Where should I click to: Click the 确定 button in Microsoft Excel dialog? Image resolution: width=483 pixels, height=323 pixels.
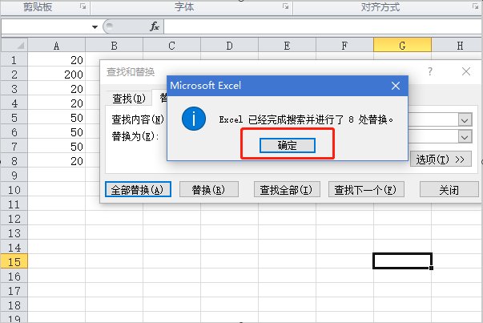click(287, 145)
